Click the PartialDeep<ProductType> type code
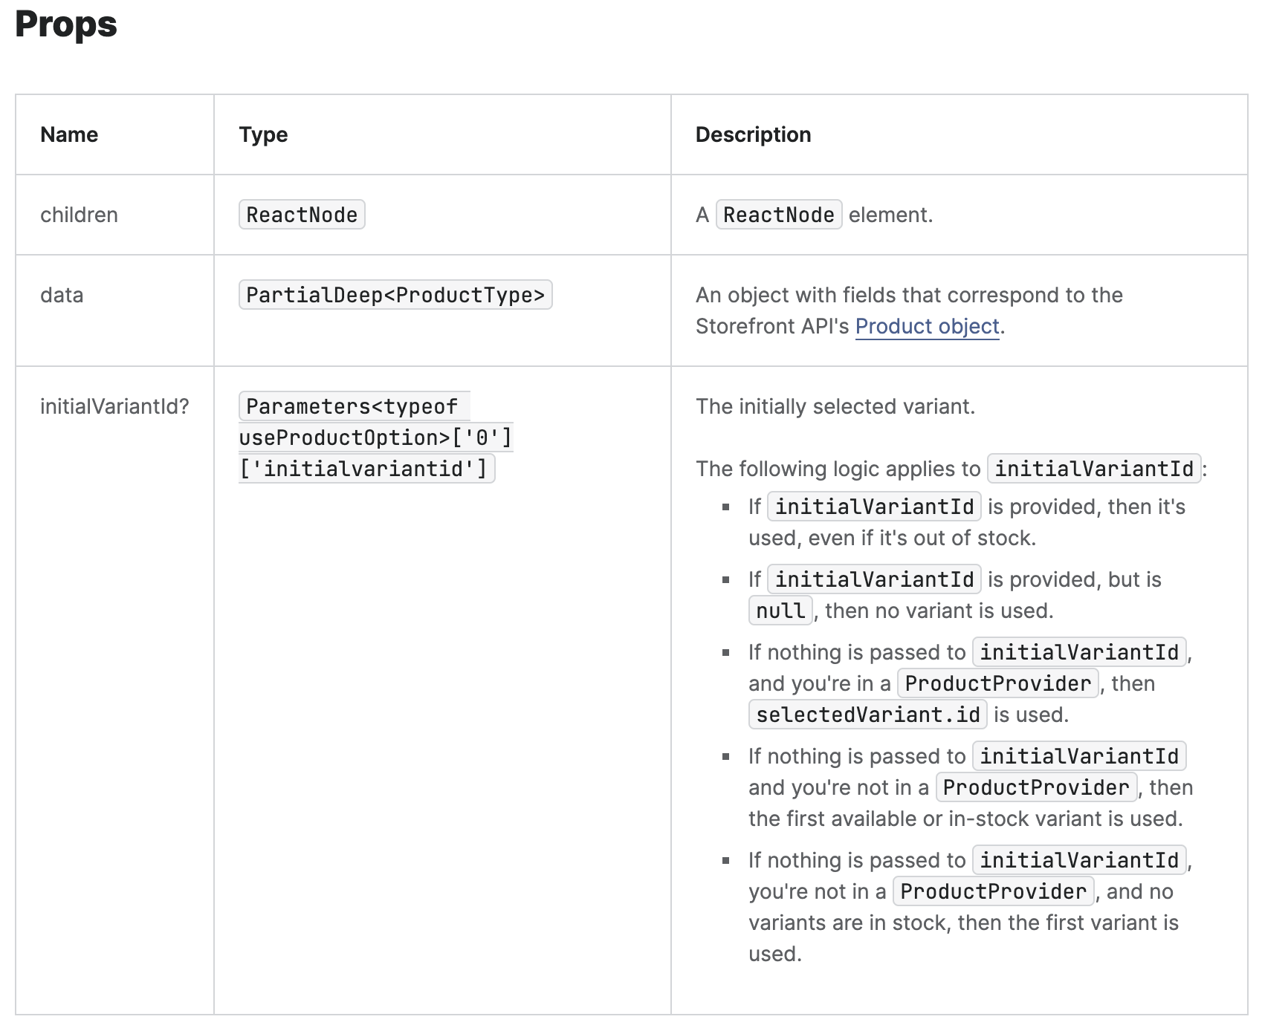Image resolution: width=1262 pixels, height=1028 pixels. pyautogui.click(x=395, y=295)
